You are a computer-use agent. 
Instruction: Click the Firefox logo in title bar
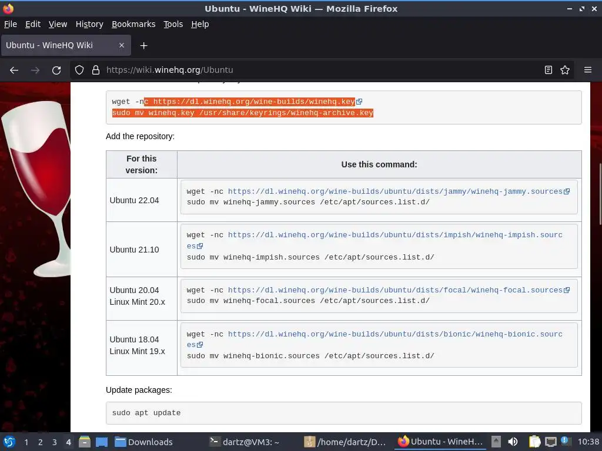point(8,8)
